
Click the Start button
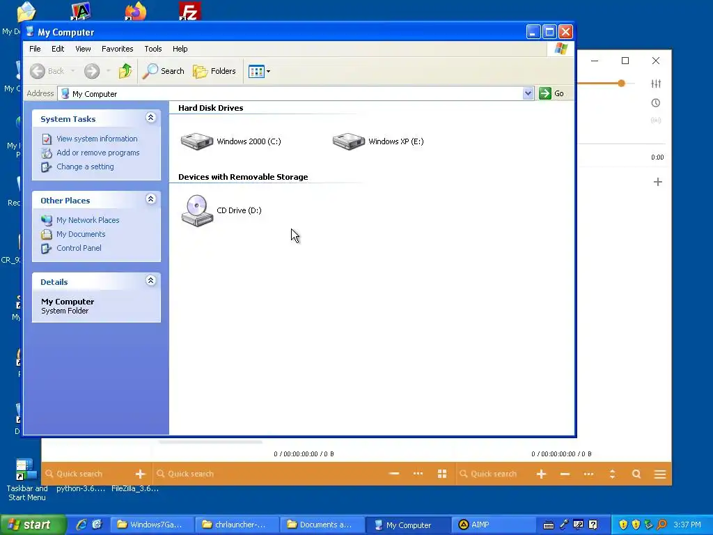coord(33,525)
